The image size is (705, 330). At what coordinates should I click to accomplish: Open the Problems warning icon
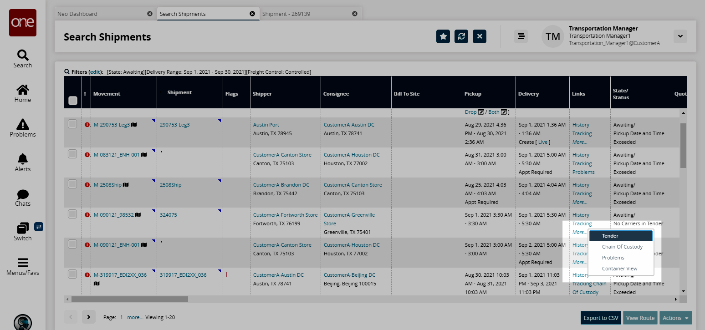click(x=22, y=124)
